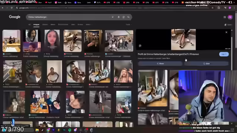The width and height of the screenshot is (237, 133).
Task: Click the Share button in the preview panel
Action: tap(160, 64)
